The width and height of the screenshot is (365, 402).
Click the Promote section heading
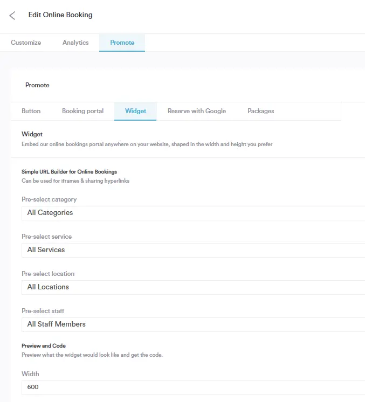coord(37,85)
